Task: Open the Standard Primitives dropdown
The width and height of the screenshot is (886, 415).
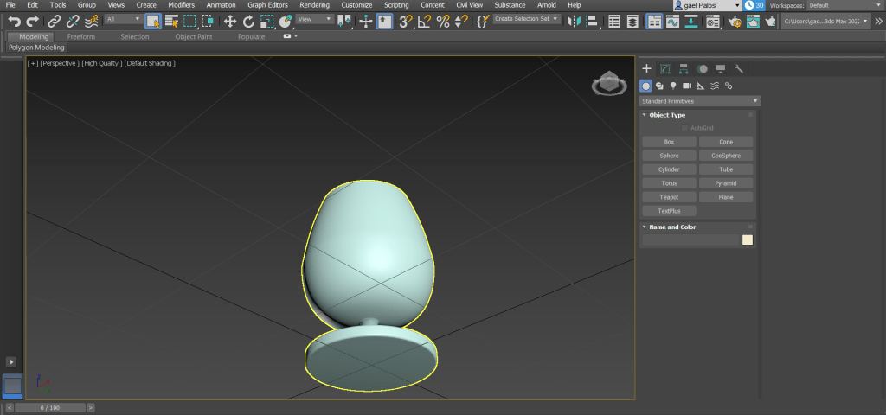Action: (x=700, y=101)
